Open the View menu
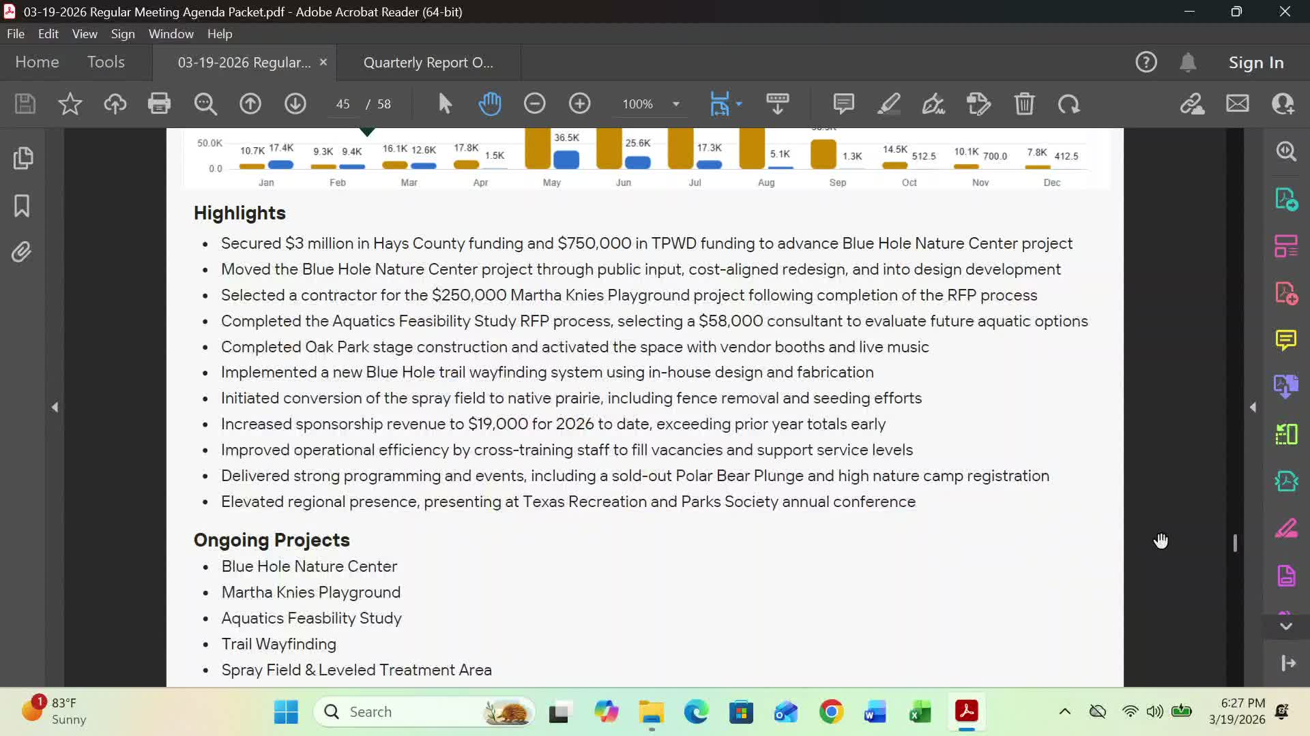 85,33
